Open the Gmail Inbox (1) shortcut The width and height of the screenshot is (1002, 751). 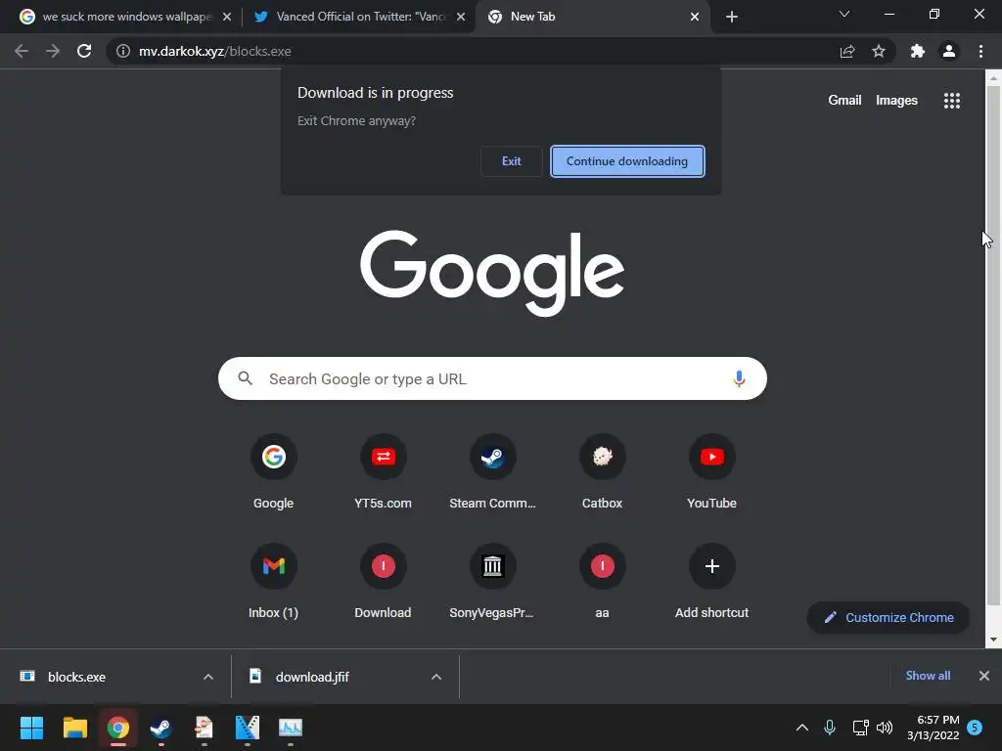coord(274,582)
